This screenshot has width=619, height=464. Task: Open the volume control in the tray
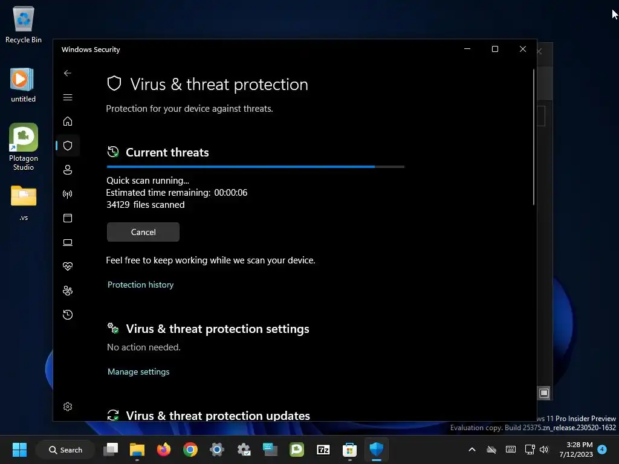point(545,449)
